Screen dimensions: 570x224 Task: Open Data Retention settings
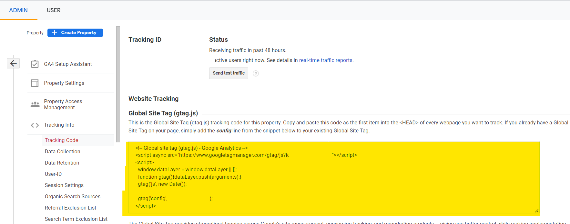[x=62, y=163]
